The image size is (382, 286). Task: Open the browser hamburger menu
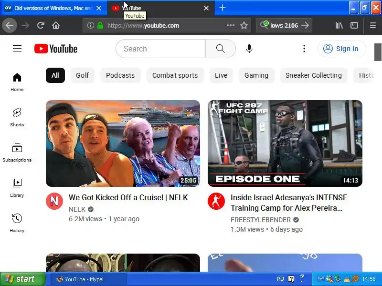[373, 25]
